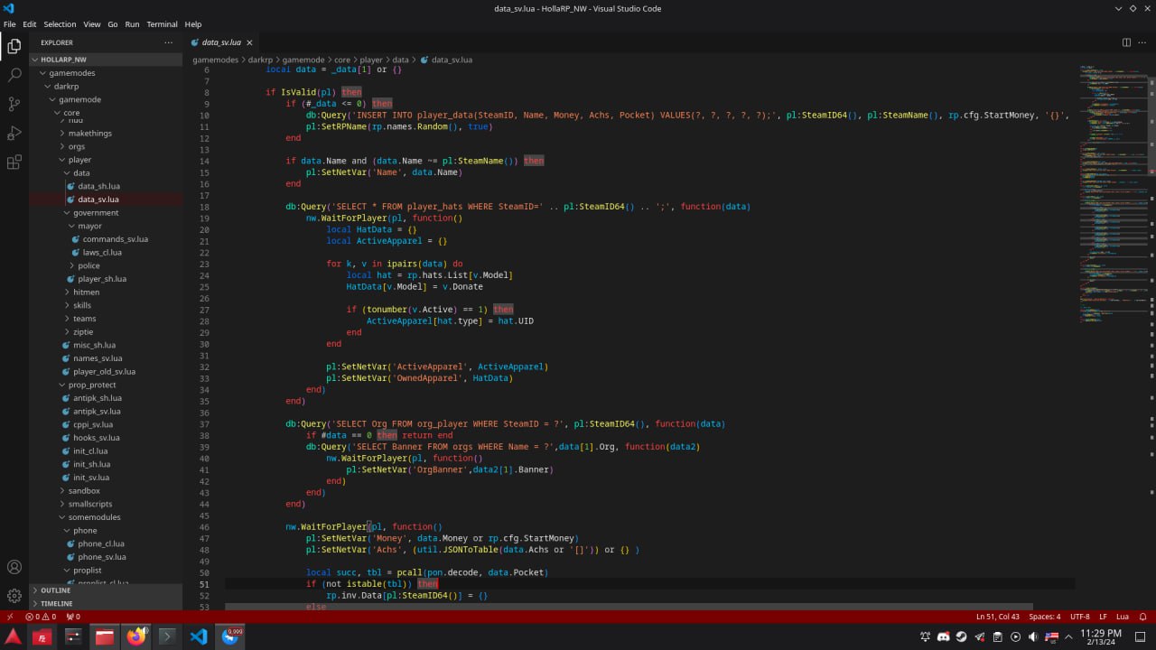Expand the OUTLINE section

55,590
